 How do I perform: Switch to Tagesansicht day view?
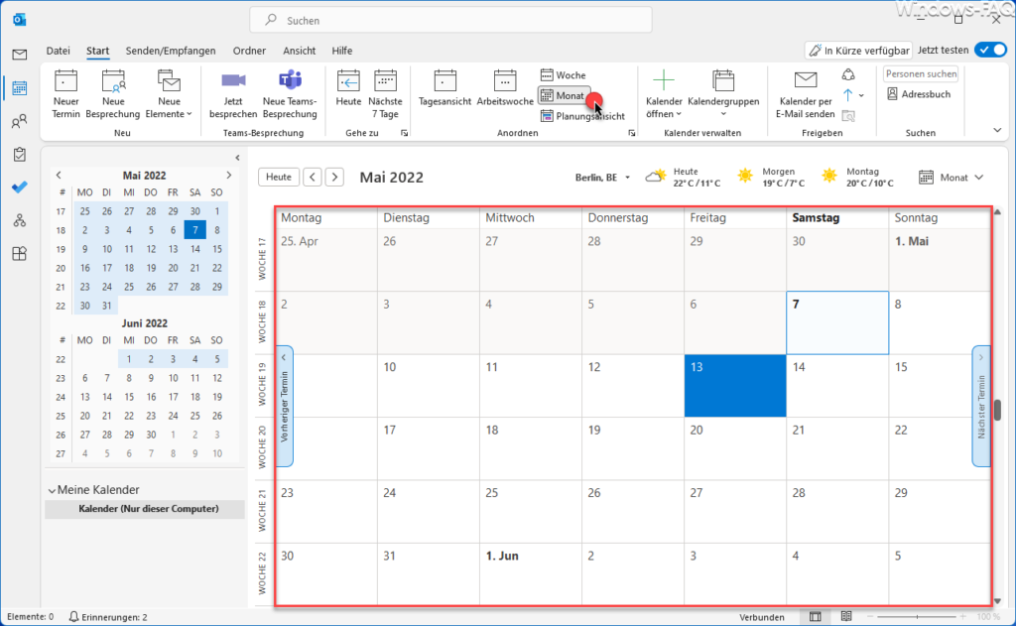coord(444,88)
